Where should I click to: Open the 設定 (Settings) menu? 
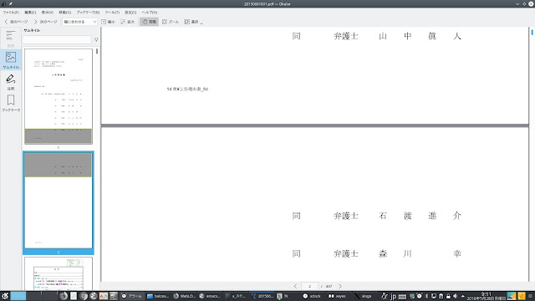pyautogui.click(x=130, y=13)
